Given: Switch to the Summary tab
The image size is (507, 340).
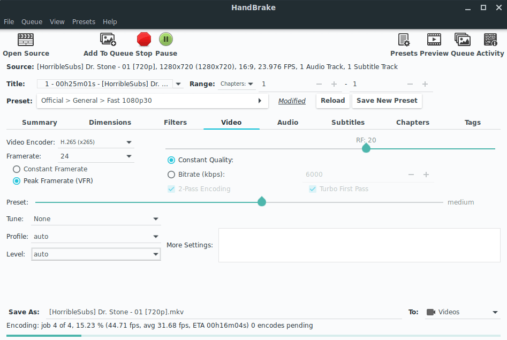Looking at the screenshot, I should tap(40, 123).
